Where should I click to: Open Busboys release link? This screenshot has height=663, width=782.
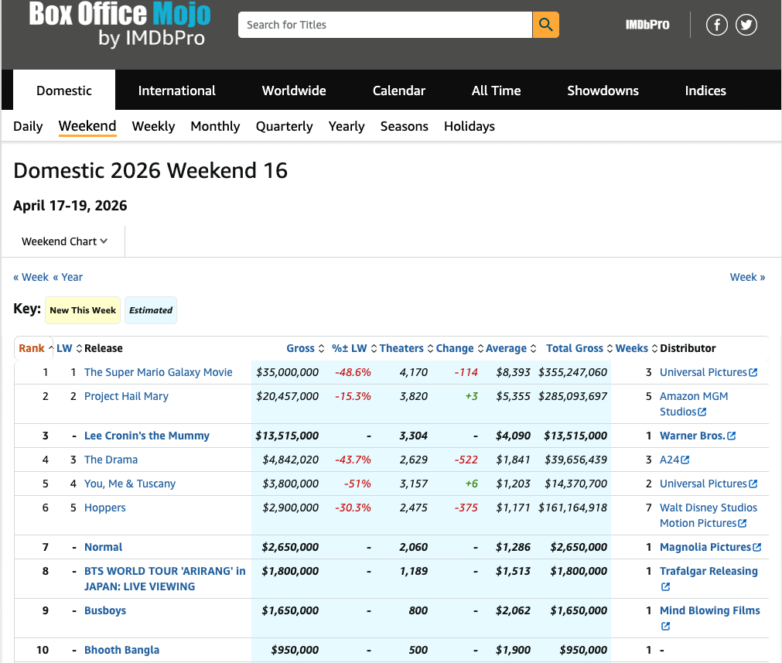tap(104, 610)
